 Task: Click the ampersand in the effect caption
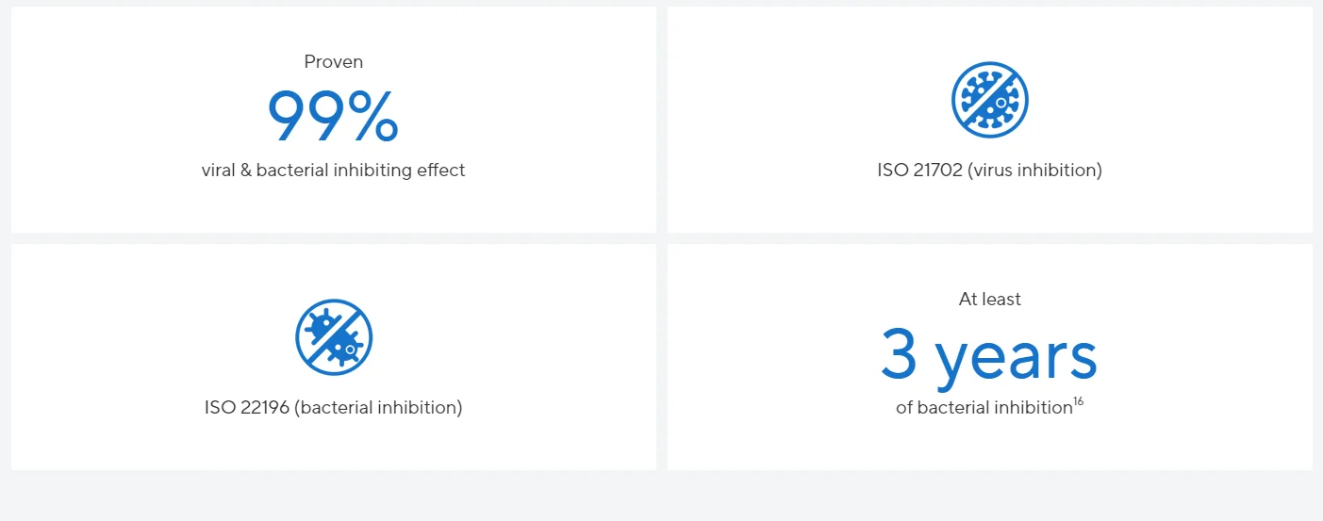pos(245,171)
